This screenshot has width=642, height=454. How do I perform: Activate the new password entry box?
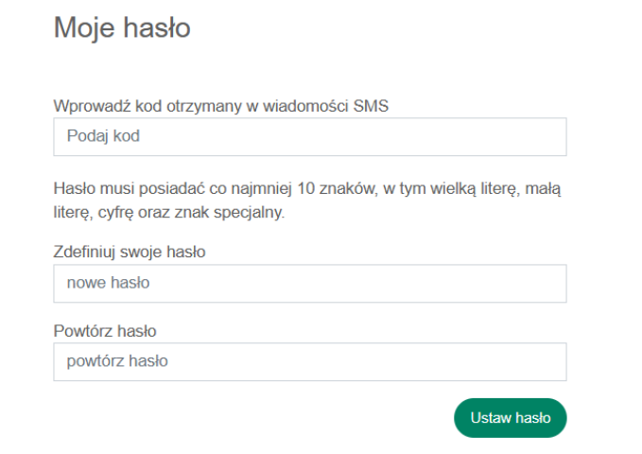click(x=309, y=283)
